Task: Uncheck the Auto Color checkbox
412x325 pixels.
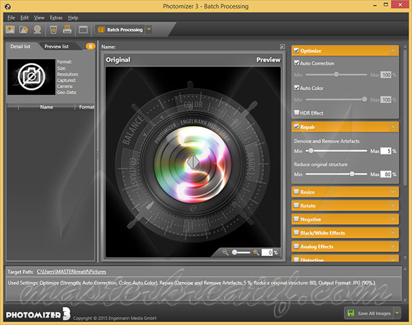Action: tap(296, 88)
